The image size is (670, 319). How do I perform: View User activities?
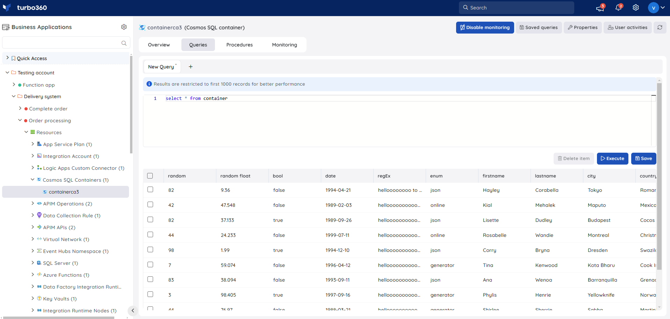(x=627, y=27)
